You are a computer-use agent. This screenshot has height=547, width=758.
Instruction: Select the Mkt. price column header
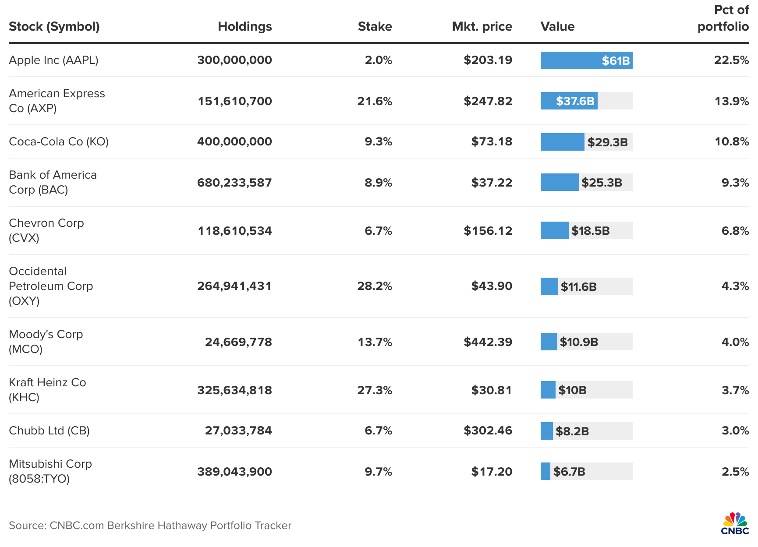[x=482, y=27]
